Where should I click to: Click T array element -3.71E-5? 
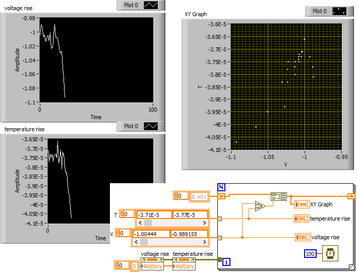pos(154,215)
